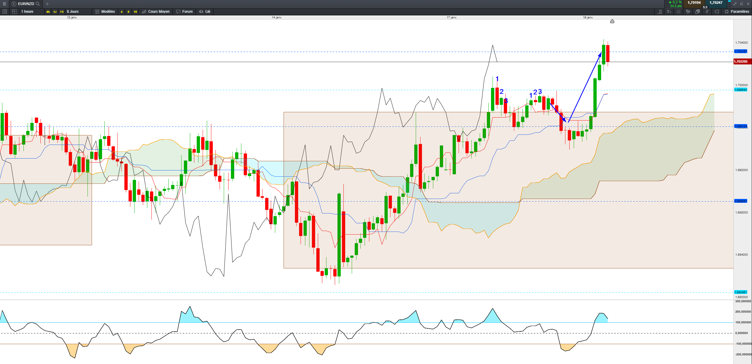This screenshot has width=752, height=364.
Task: Open the Modèles menu
Action: click(108, 12)
